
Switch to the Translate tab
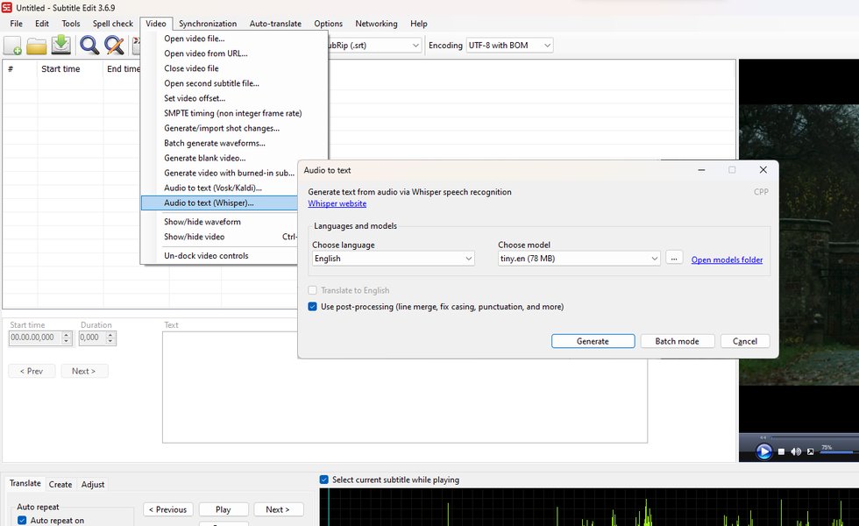[25, 483]
